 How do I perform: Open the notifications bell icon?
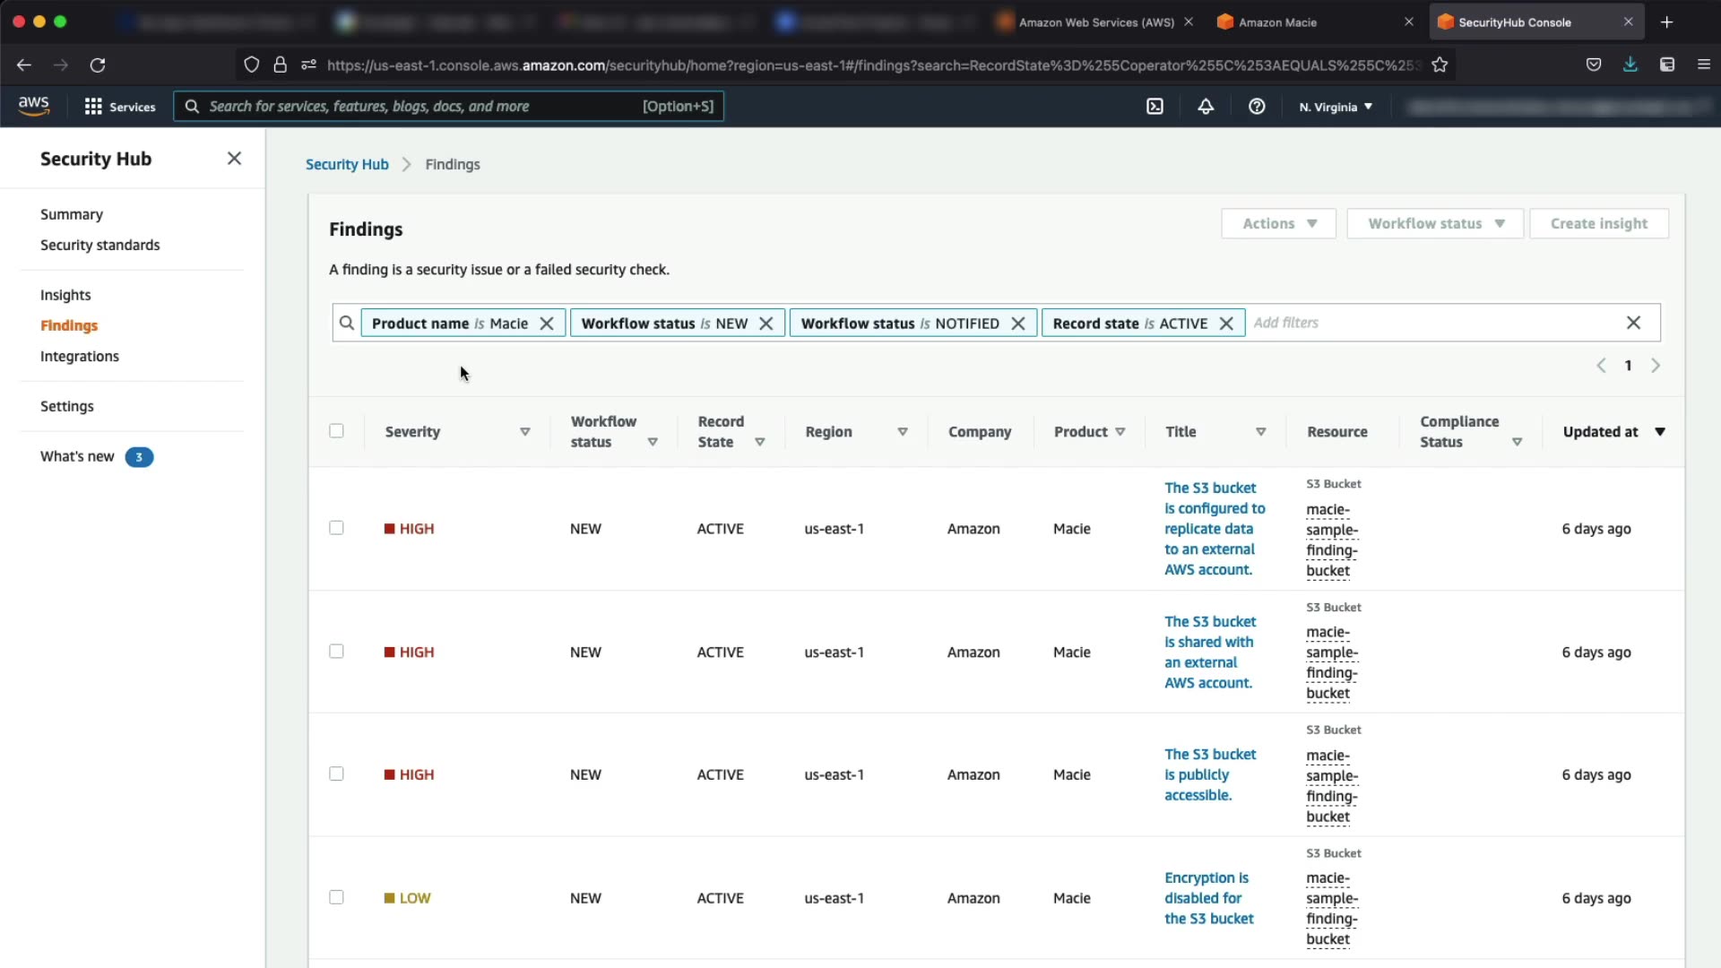pos(1206,107)
